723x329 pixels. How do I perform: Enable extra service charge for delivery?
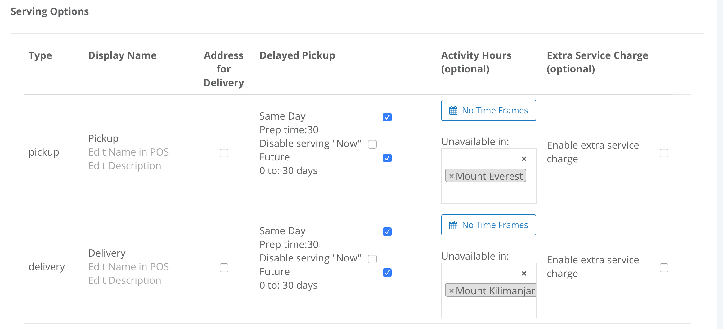click(x=664, y=268)
